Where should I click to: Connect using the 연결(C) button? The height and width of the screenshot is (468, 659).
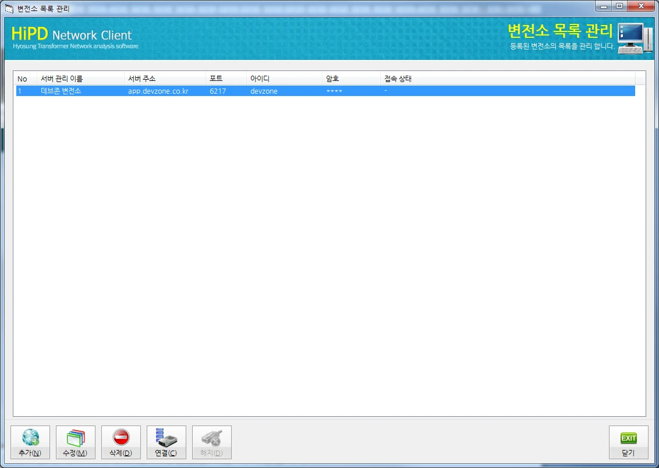[166, 442]
